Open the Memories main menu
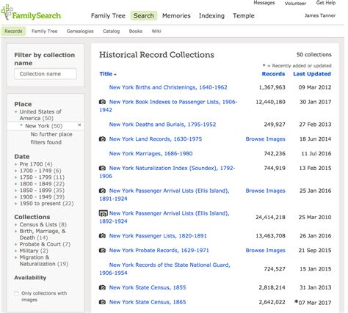This screenshot has width=348, height=313. tap(176, 16)
